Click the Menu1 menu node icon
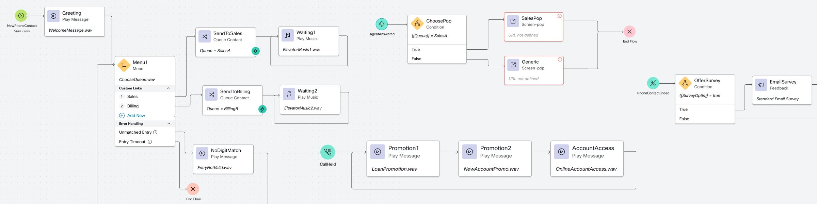The width and height of the screenshot is (817, 204). pyautogui.click(x=124, y=65)
